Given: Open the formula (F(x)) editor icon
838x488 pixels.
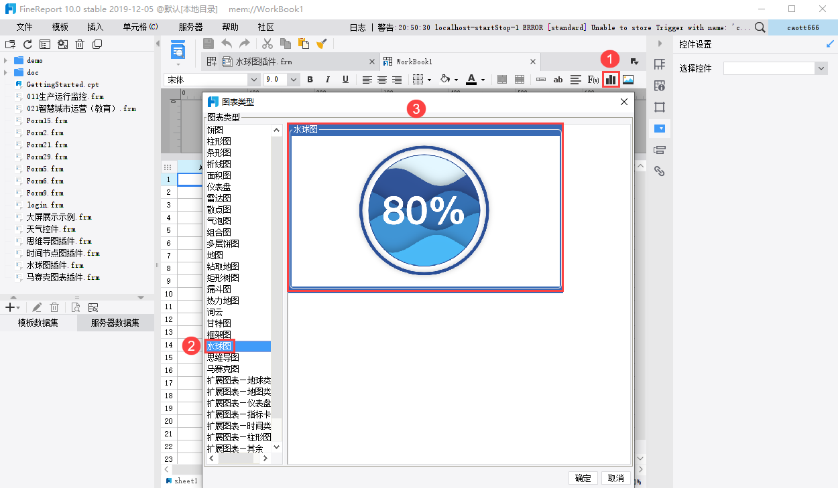Looking at the screenshot, I should pos(593,79).
